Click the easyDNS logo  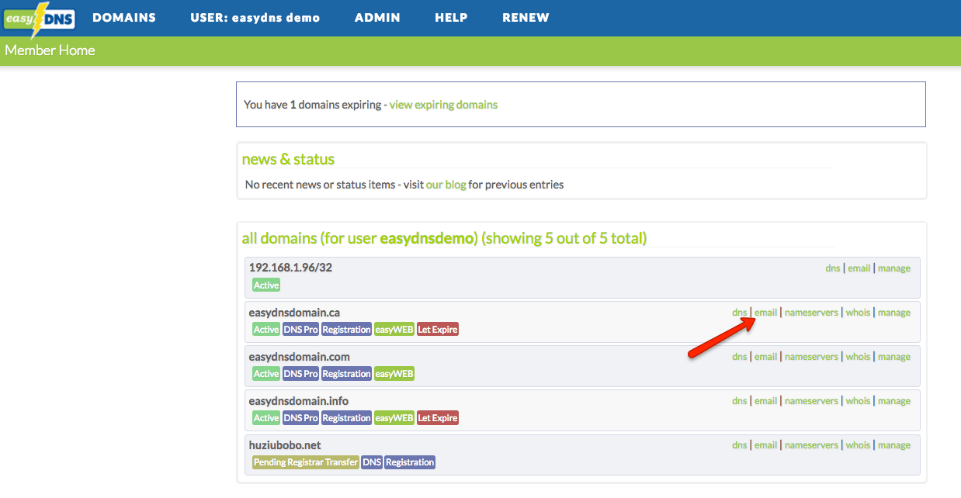click(39, 19)
